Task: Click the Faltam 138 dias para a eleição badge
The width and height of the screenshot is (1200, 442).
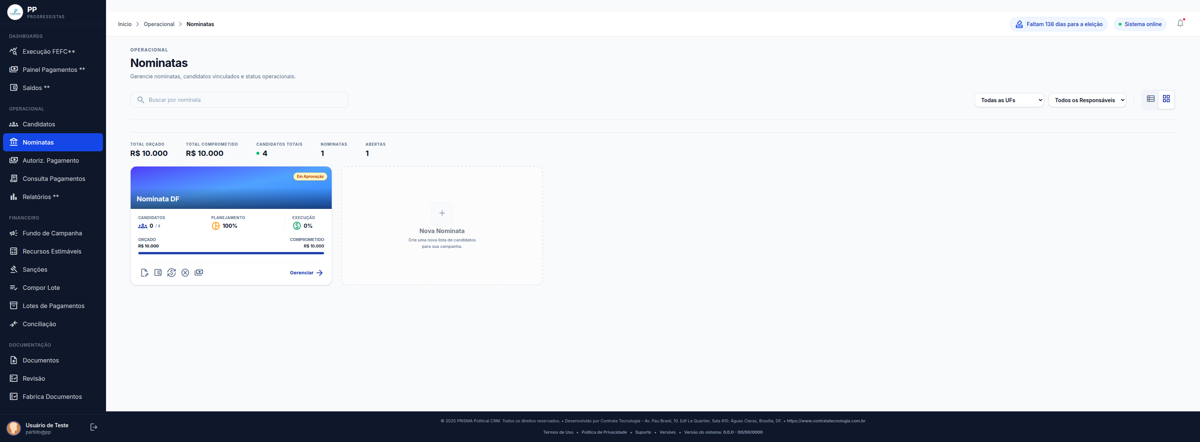Action: 1058,24
